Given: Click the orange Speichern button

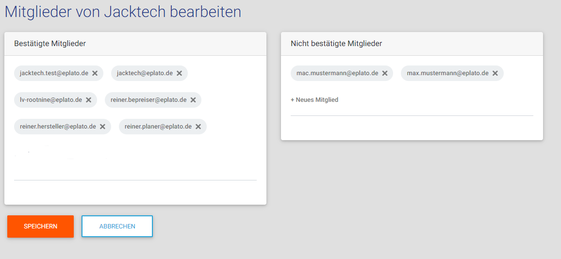Looking at the screenshot, I should [x=40, y=227].
